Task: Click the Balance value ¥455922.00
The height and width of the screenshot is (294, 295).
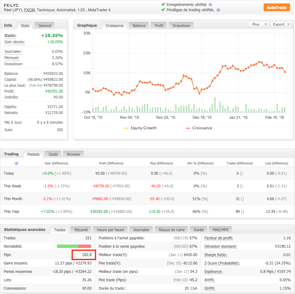Action: tap(53, 73)
